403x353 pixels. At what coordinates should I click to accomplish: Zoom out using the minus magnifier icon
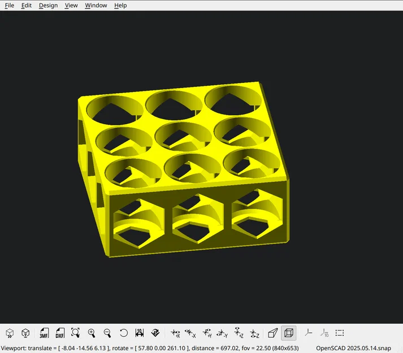(x=107, y=333)
